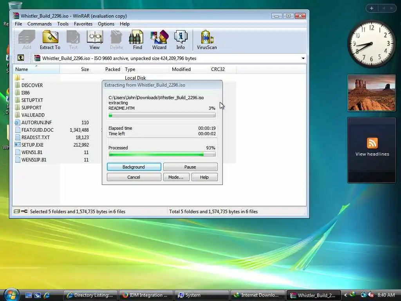Click the Delete toolbar icon
Image resolution: width=401 pixels, height=301 pixels.
tap(116, 40)
